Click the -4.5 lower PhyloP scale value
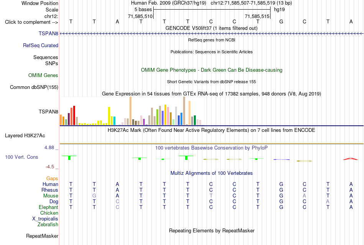 point(50,167)
